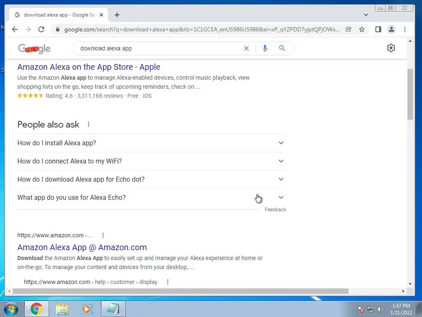Image resolution: width=422 pixels, height=317 pixels.
Task: Open Windows Explorer from taskbar
Action: coord(62,309)
